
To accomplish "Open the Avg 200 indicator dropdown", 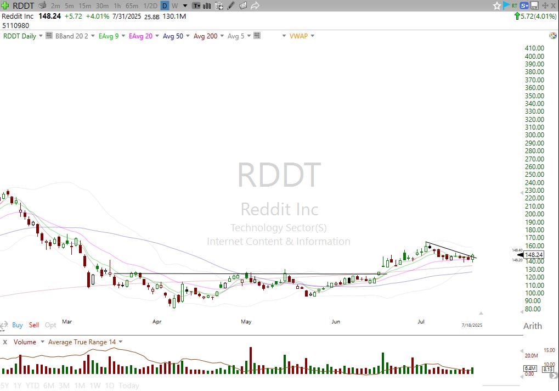I will click(x=222, y=36).
